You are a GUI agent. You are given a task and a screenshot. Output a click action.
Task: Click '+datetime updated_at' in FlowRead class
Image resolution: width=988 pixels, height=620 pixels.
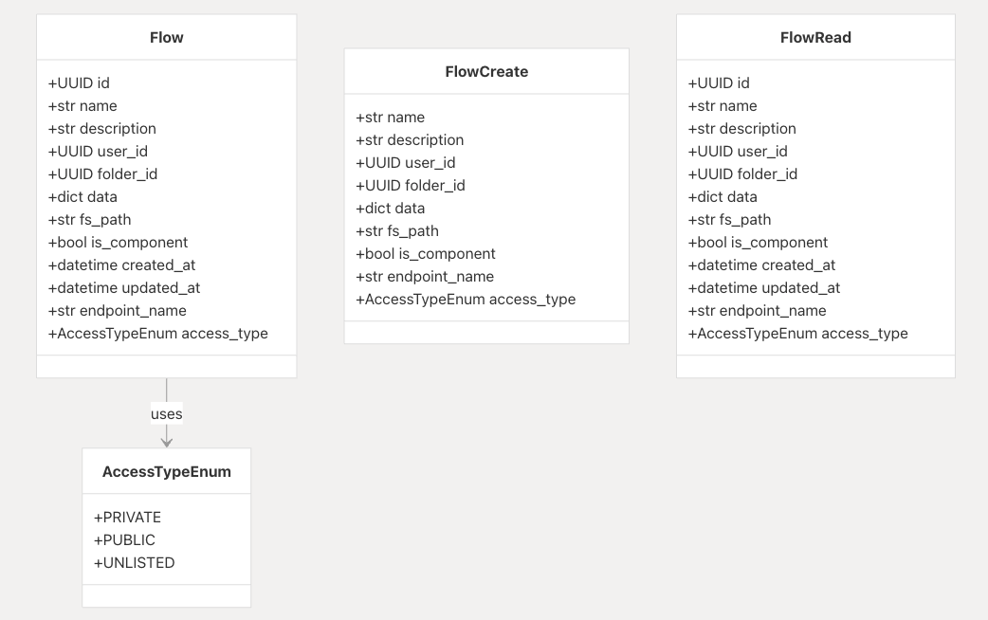(x=763, y=288)
